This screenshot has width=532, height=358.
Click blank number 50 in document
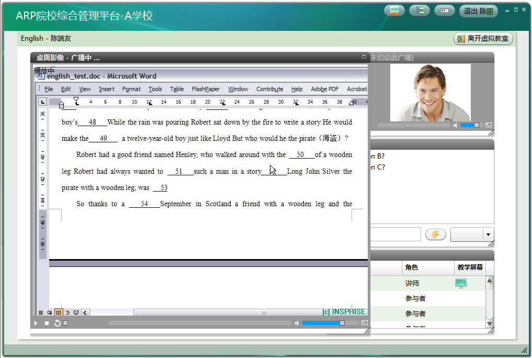pos(302,155)
